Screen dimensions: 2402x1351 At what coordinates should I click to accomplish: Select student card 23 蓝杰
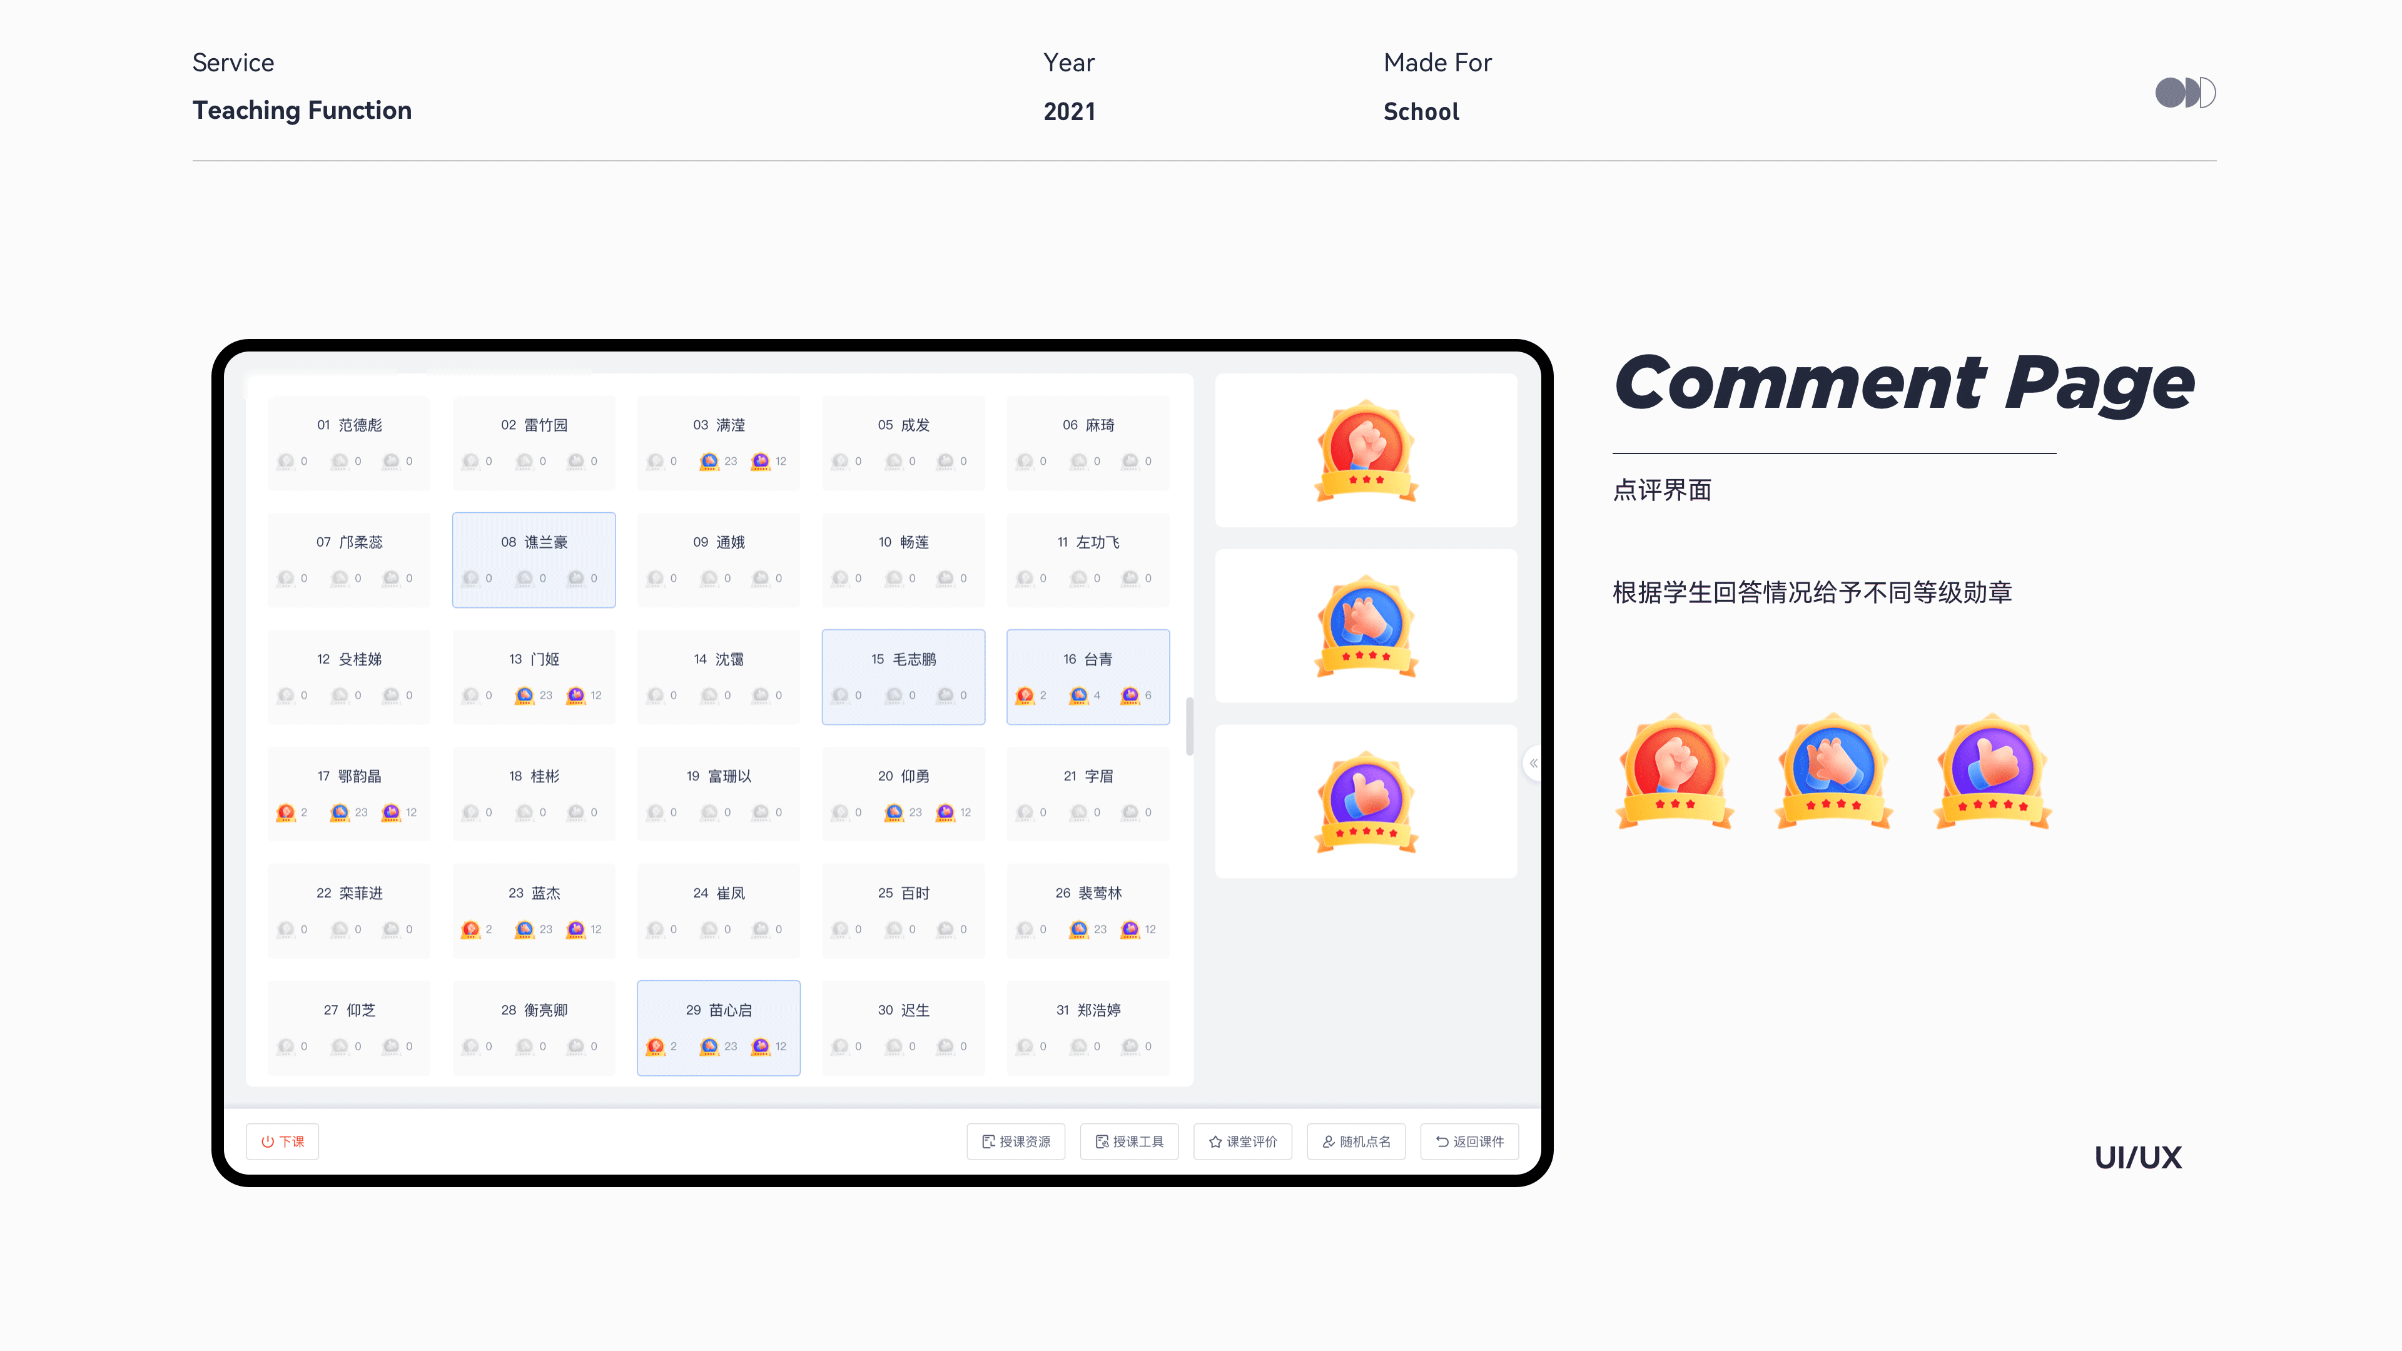534,911
